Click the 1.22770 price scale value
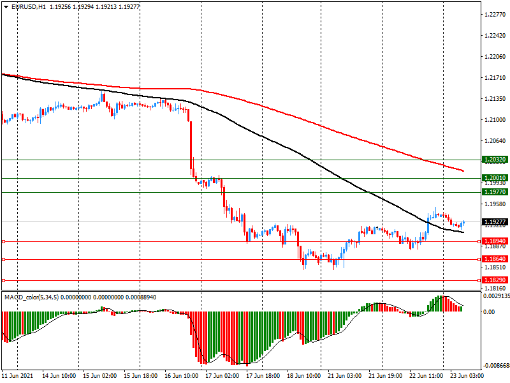The width and height of the screenshot is (510, 383). click(x=495, y=14)
